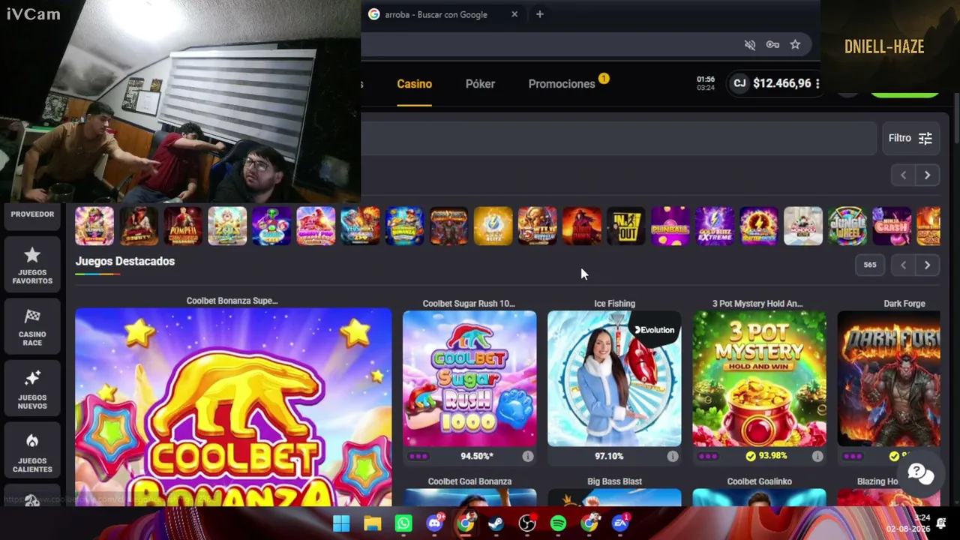The image size is (960, 540).
Task: Previous arrow for Juegos Destacados
Action: 903,265
